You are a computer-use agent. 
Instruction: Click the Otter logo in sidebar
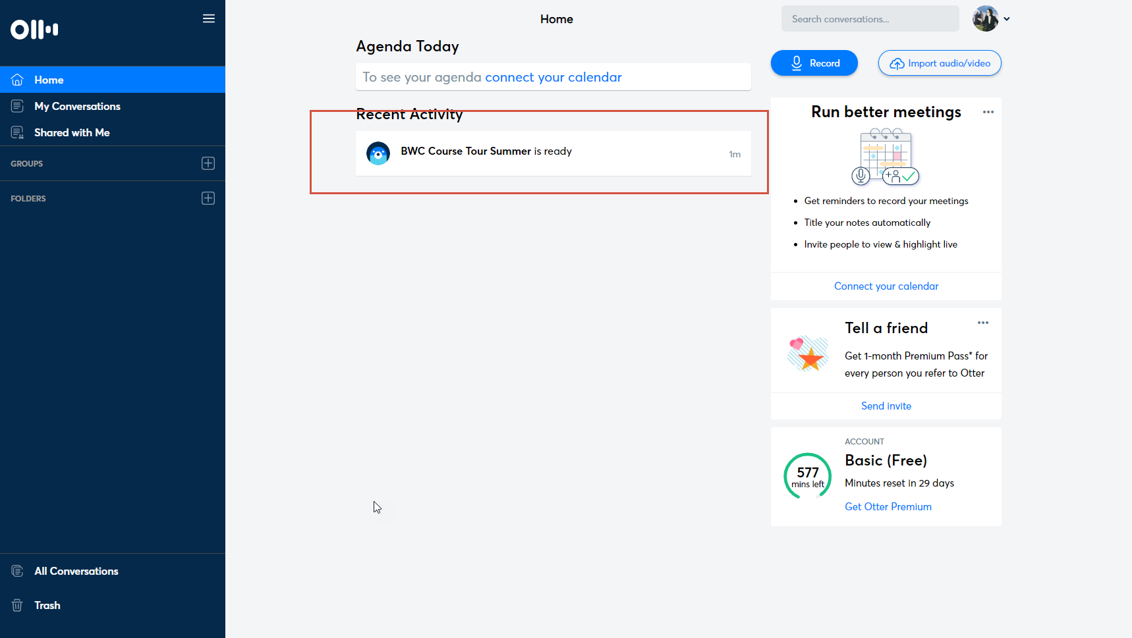pyautogui.click(x=34, y=30)
